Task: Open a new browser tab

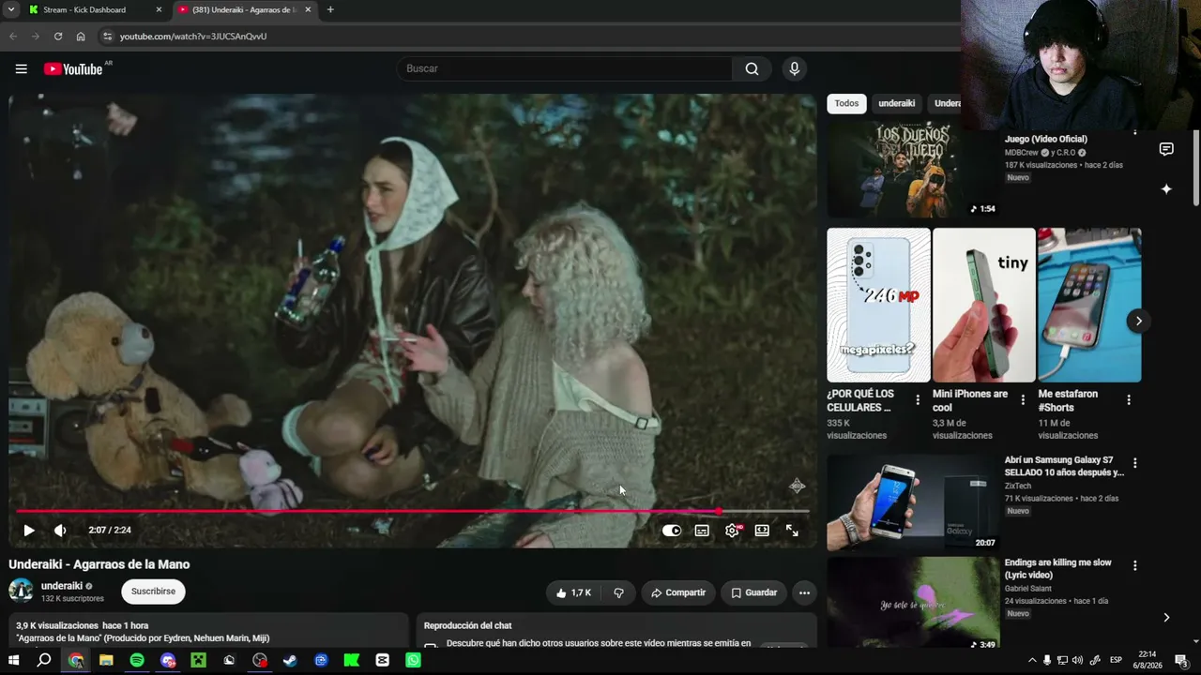Action: click(330, 10)
